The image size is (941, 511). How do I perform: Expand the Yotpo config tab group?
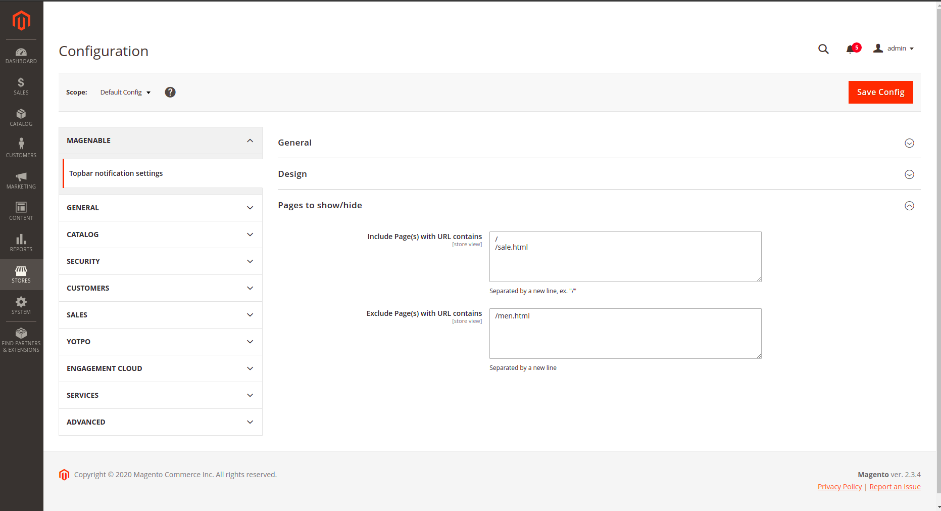coord(161,342)
